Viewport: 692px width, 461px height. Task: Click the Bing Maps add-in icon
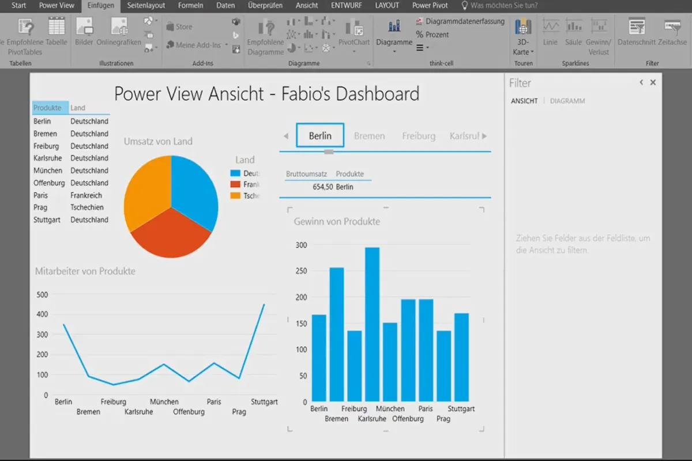(236, 36)
